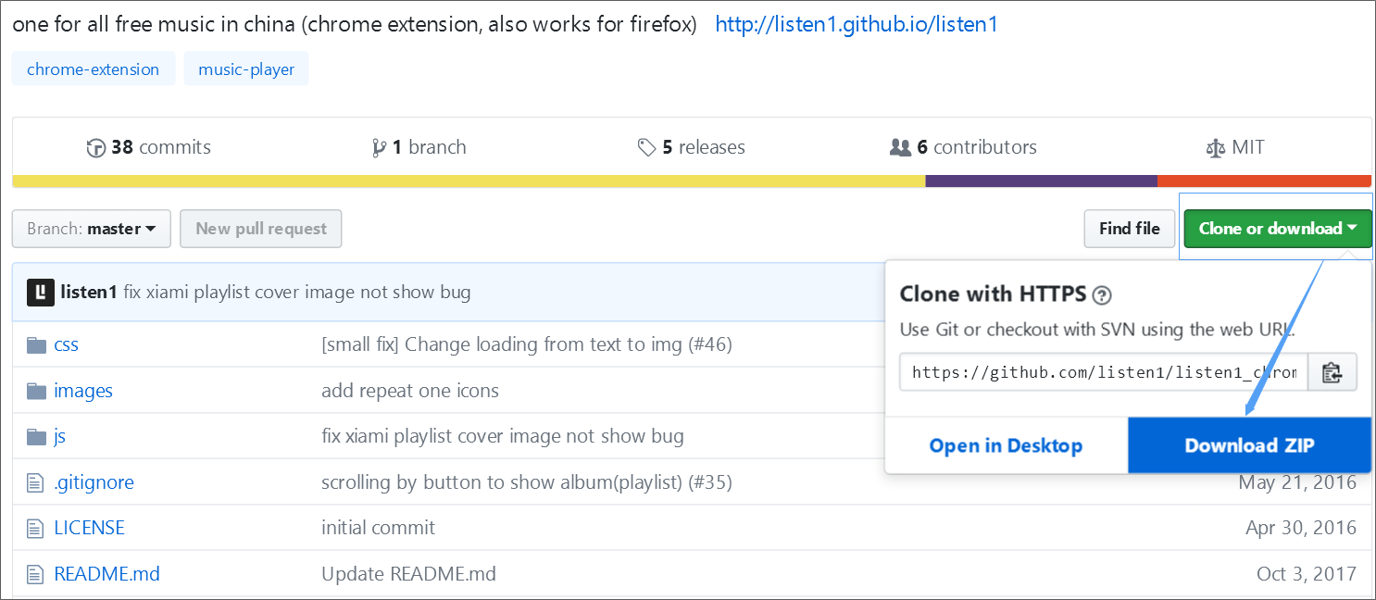Viewport: 1376px width, 600px height.
Task: Click the js folder icon
Action: click(36, 436)
